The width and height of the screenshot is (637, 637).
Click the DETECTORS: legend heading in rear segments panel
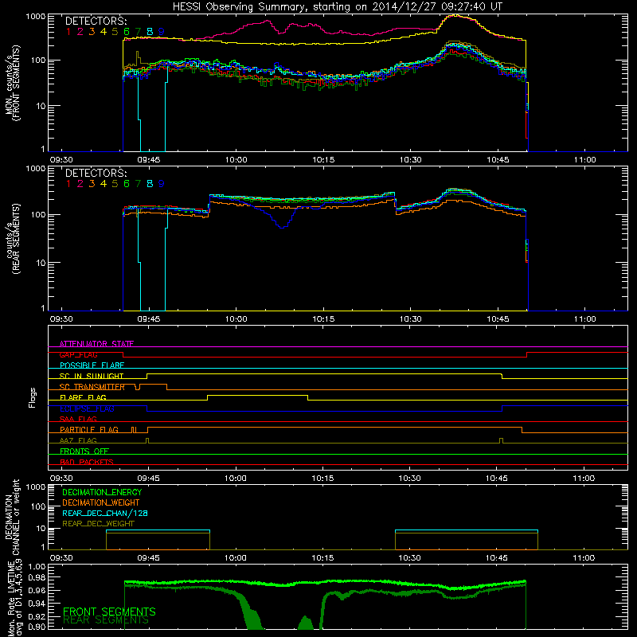[96, 173]
